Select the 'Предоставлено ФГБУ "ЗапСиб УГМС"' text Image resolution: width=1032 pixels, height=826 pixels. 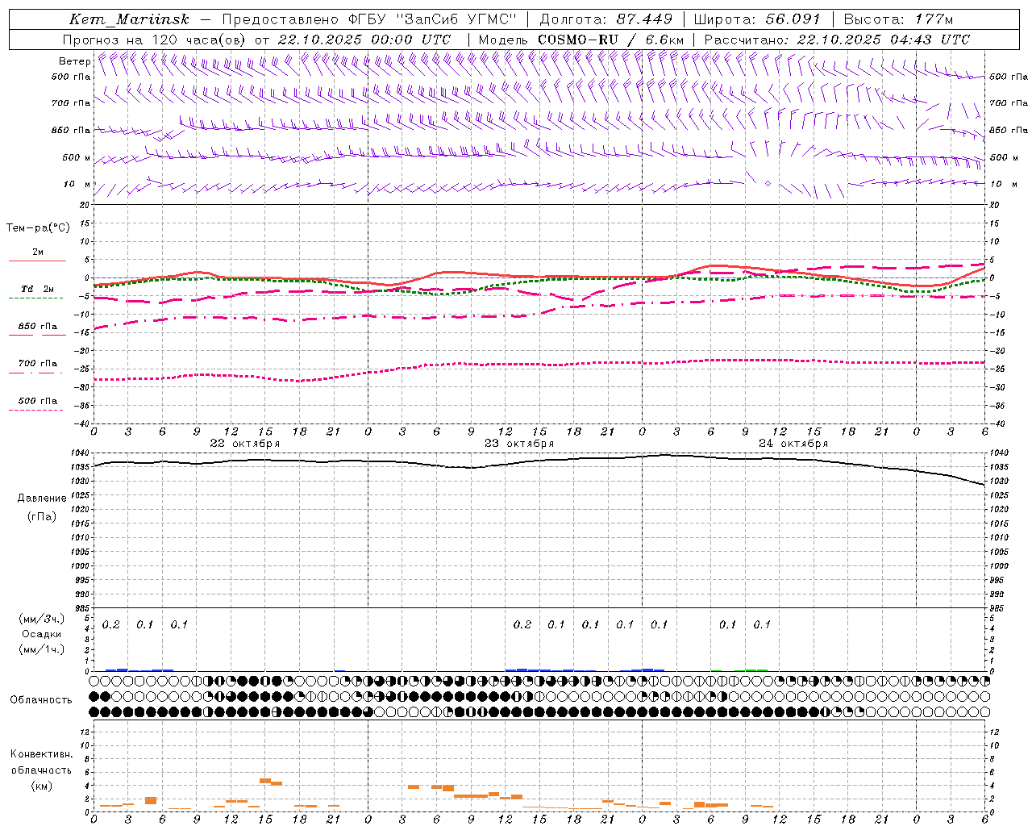point(369,19)
